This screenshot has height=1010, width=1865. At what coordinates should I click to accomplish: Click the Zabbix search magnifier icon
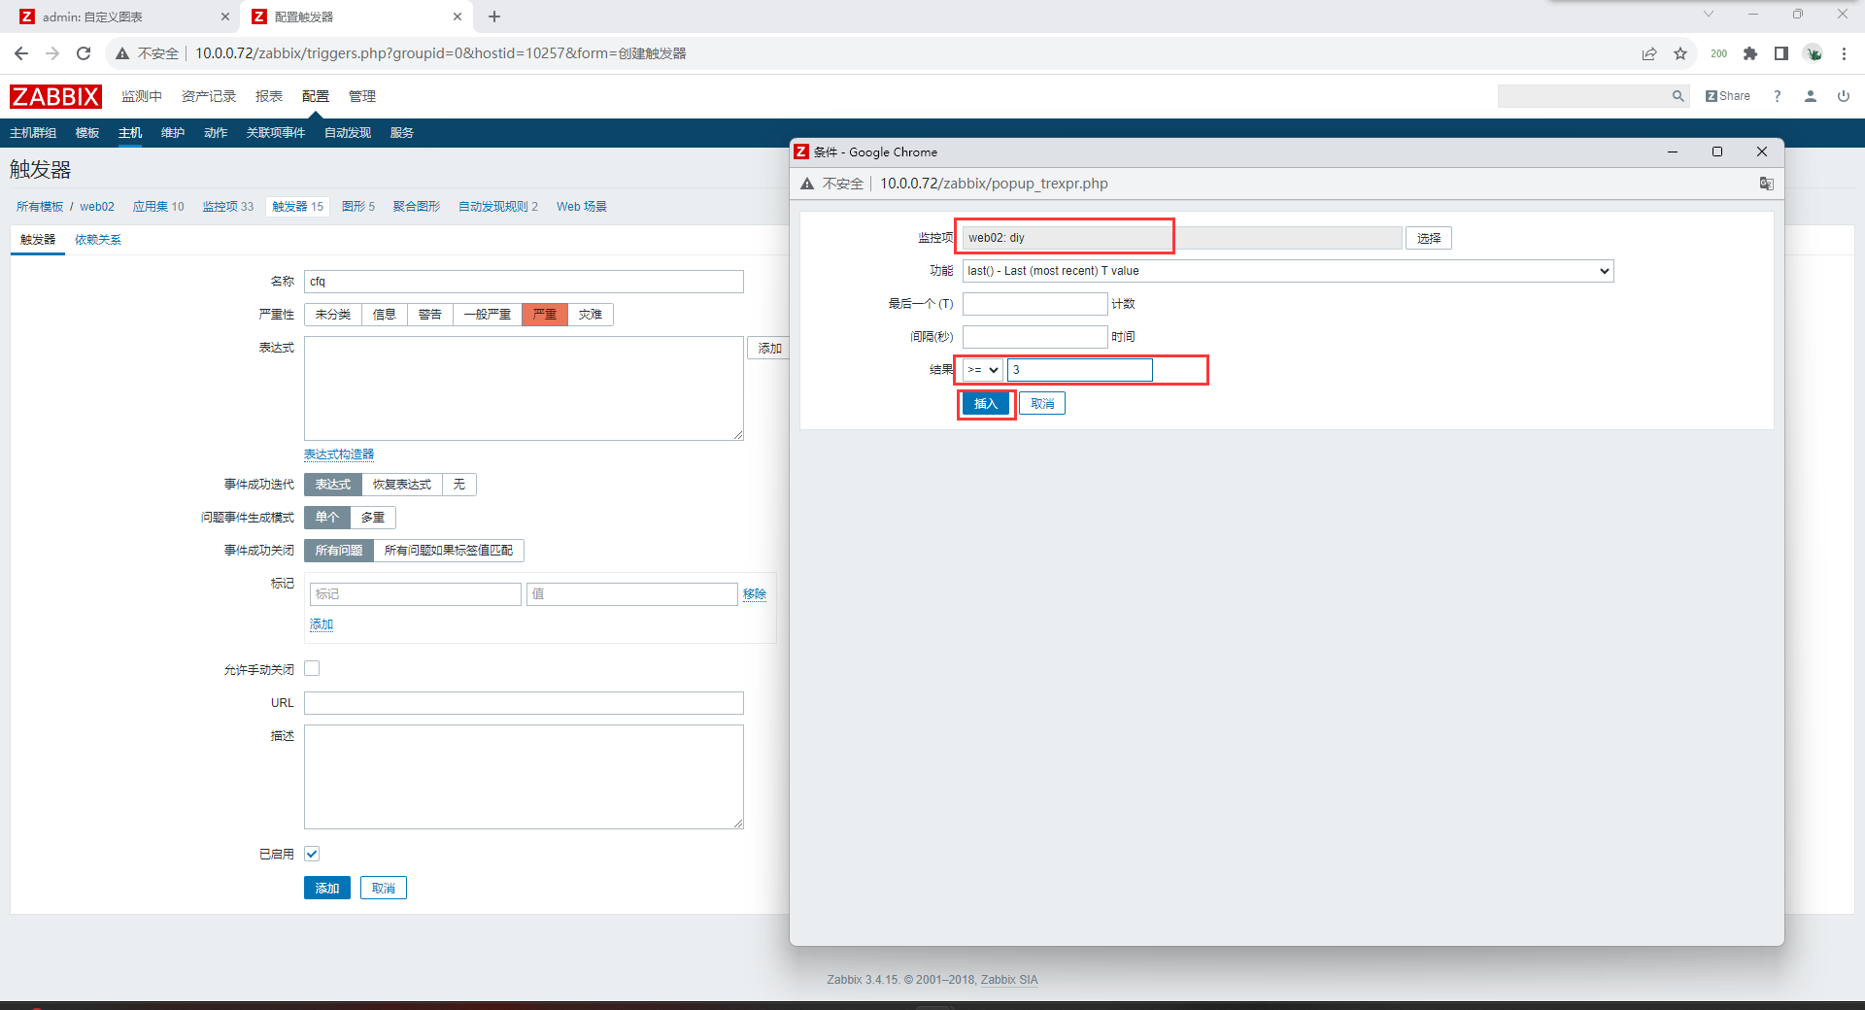click(1678, 96)
